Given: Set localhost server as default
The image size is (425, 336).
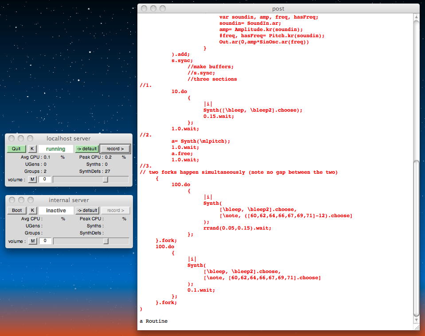Looking at the screenshot, I should click(x=87, y=149).
